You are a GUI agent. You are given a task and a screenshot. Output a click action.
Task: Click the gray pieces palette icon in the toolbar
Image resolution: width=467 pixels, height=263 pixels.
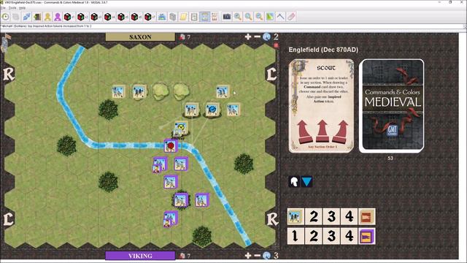pyautogui.click(x=173, y=17)
